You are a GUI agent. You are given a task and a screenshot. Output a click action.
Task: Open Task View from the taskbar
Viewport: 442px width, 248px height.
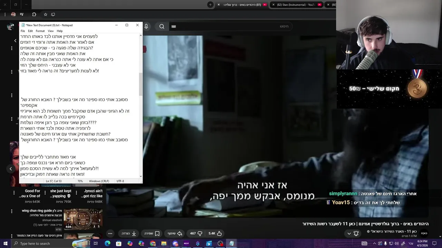coord(96,244)
